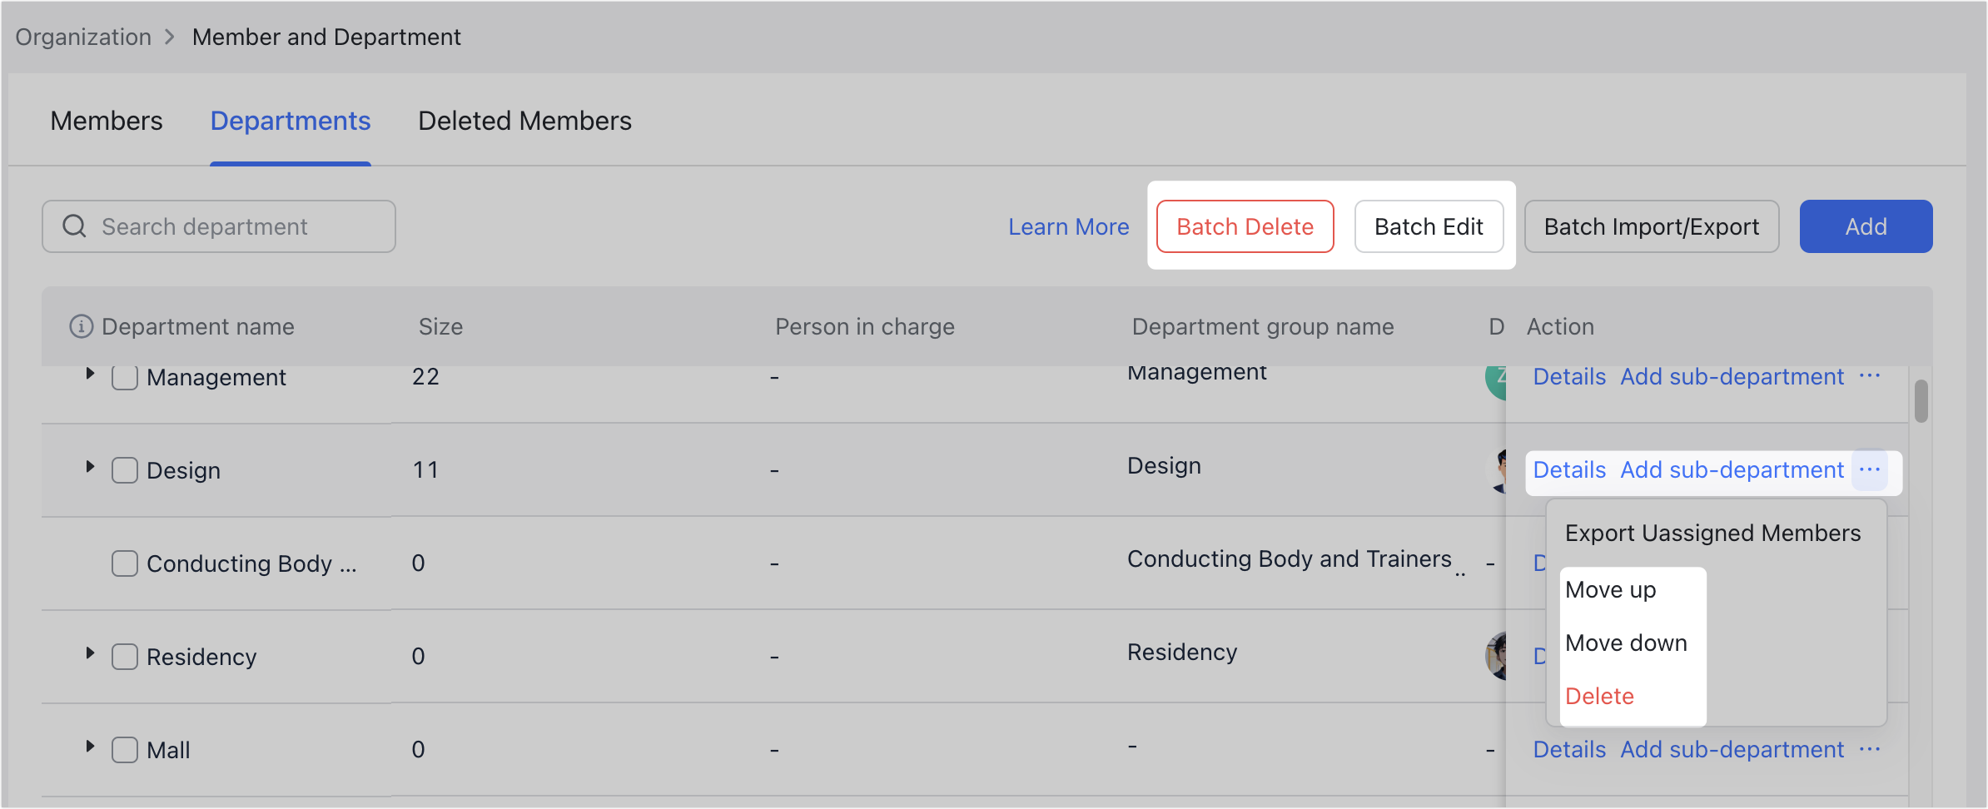Screen dimensions: 1988x809
Task: Click the info icon beside Department name
Action: click(79, 326)
